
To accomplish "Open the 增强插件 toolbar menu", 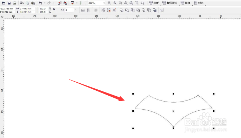I will (170, 3).
